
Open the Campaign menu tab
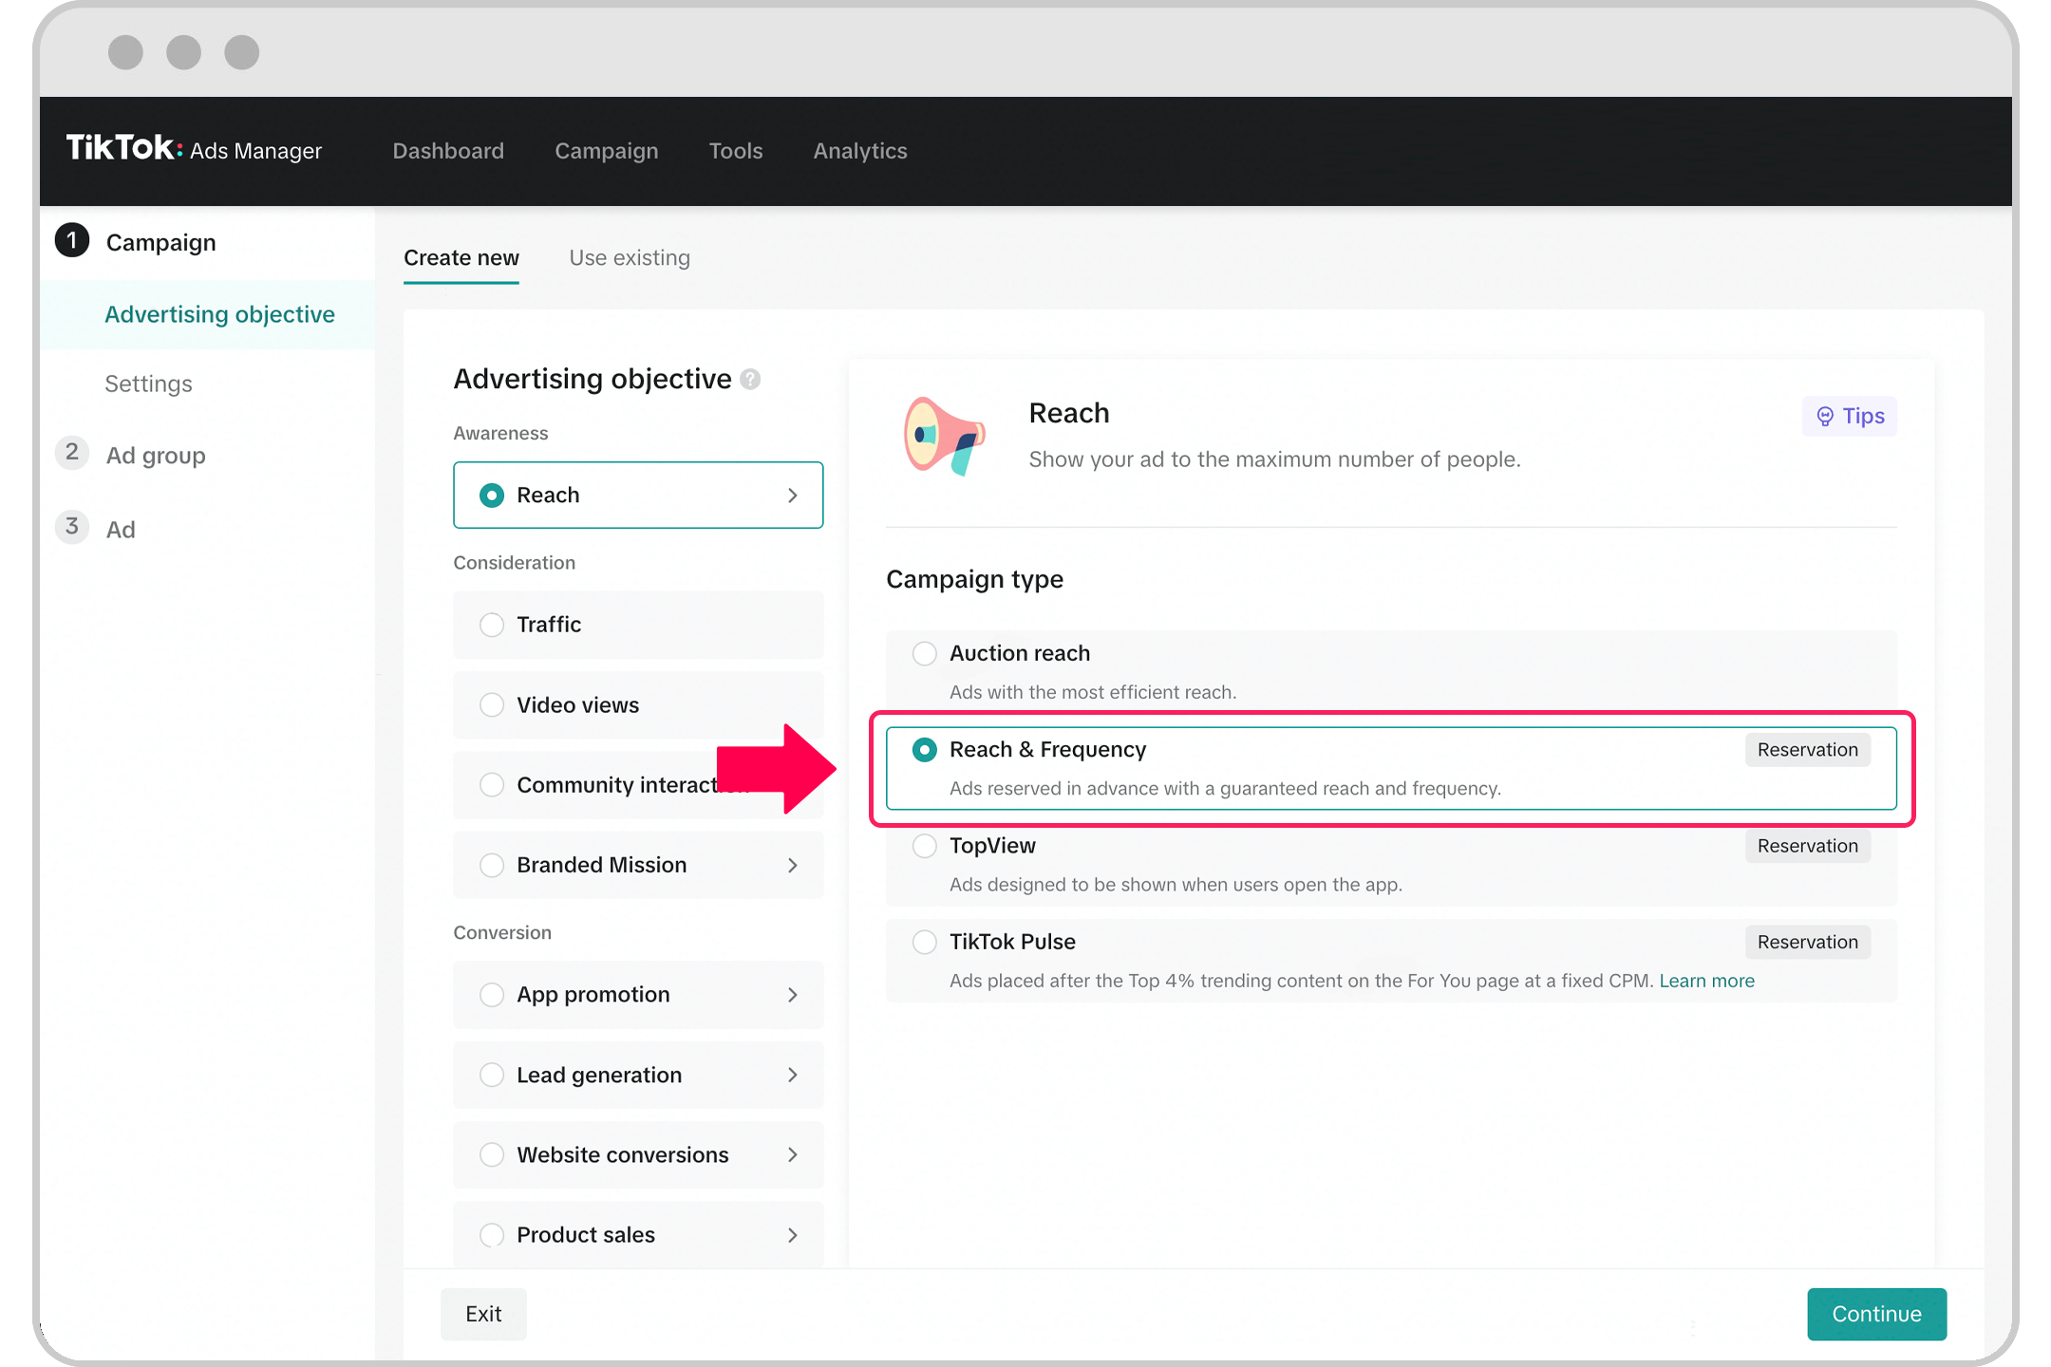(606, 150)
